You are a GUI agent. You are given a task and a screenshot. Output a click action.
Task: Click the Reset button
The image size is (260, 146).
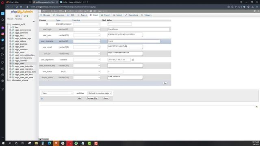[x=106, y=98]
